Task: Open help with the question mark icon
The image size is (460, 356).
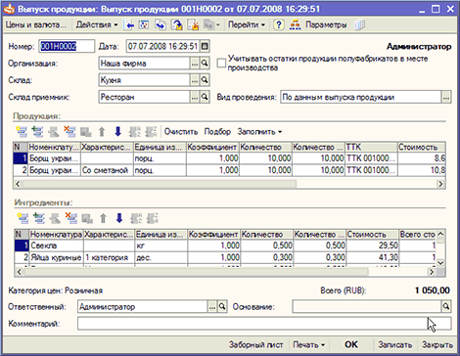Action: pos(279,25)
